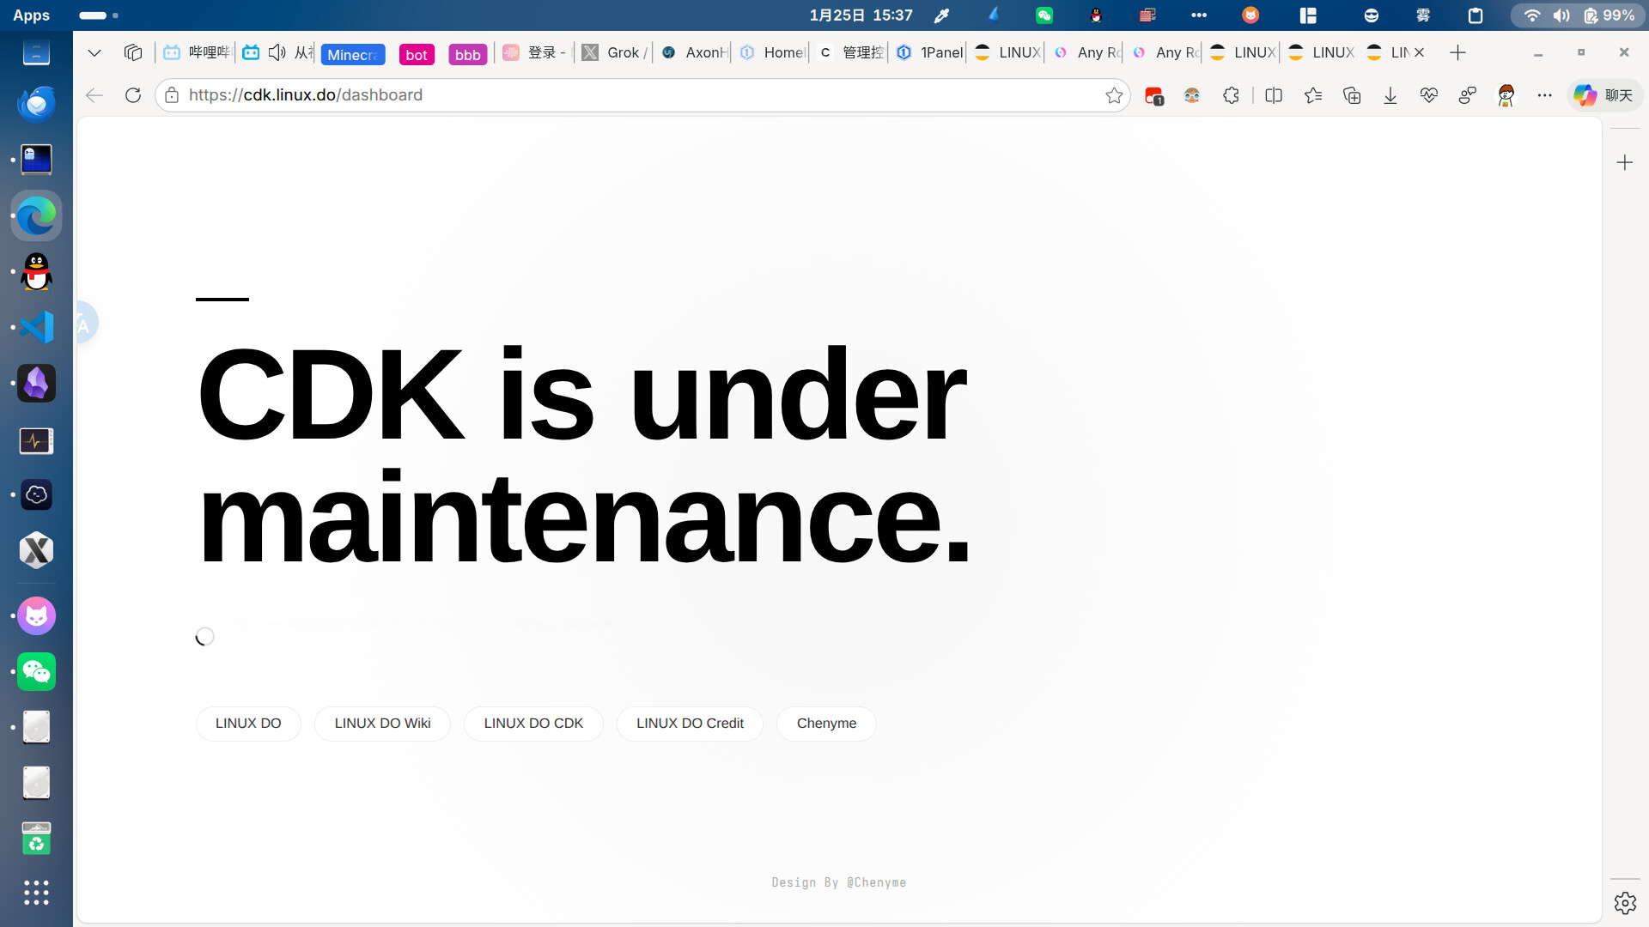Refresh the page with reload icon
The image size is (1649, 927).
(x=132, y=95)
